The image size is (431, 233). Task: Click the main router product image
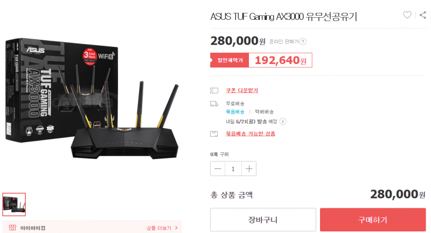(92, 98)
